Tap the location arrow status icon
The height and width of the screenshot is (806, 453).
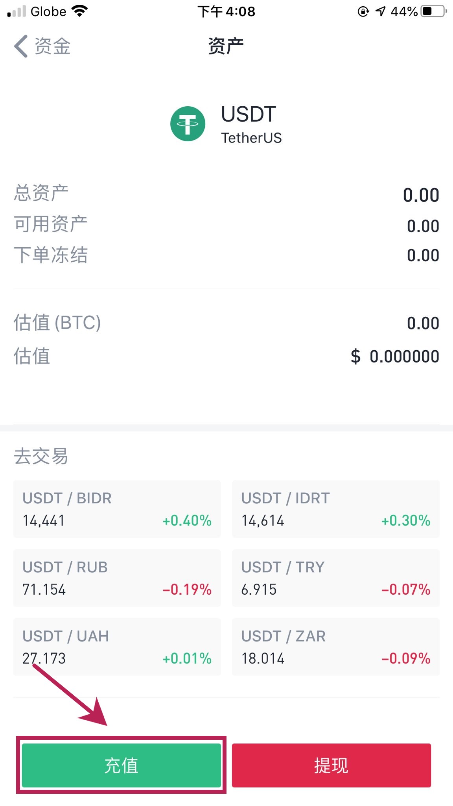[380, 11]
